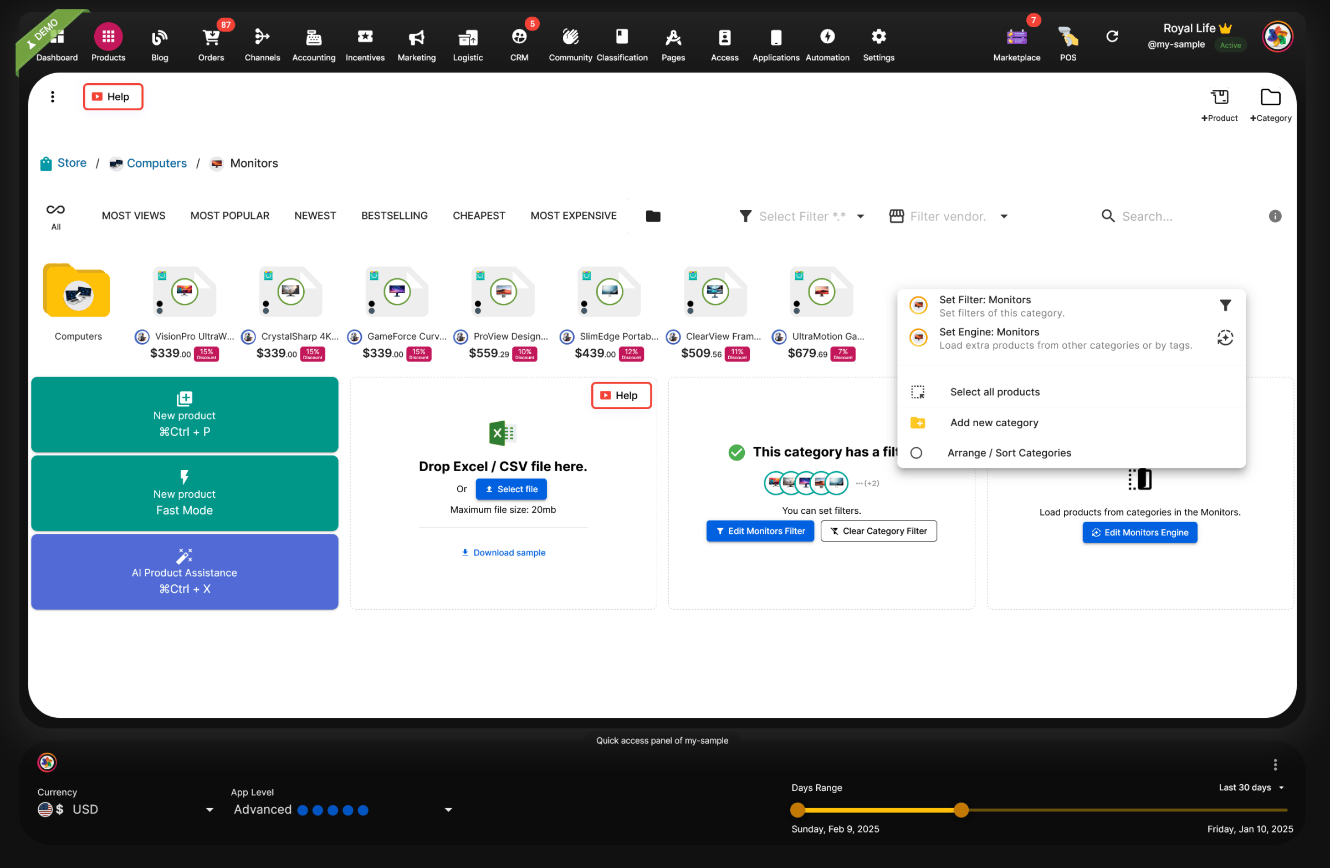Choose Set Filter: Monitors menu entry
Viewport: 1330px width, 868px height.
point(1071,306)
